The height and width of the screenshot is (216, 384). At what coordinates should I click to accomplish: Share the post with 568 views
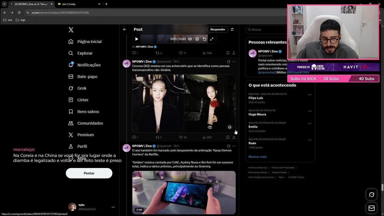(234, 53)
